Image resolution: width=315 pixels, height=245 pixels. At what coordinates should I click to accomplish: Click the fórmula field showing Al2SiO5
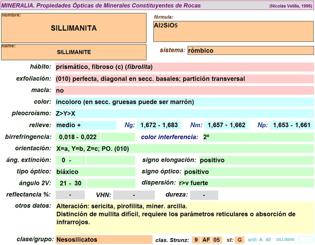point(233,31)
